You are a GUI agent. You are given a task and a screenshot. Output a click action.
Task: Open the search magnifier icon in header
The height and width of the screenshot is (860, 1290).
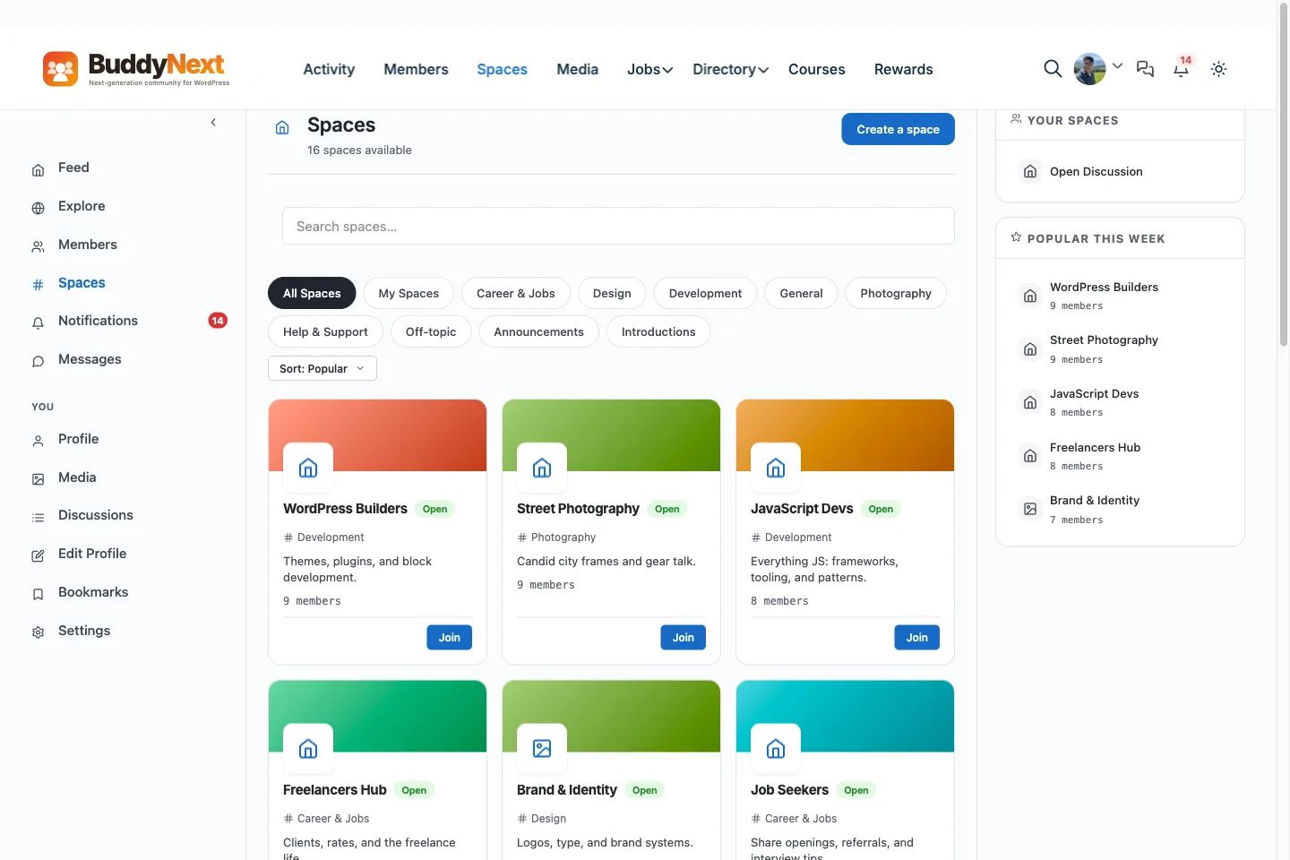(x=1053, y=69)
